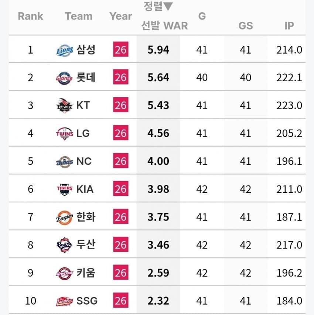Toggle sort arrow above 선발 WAR
This screenshot has width=314, height=315.
click(168, 6)
